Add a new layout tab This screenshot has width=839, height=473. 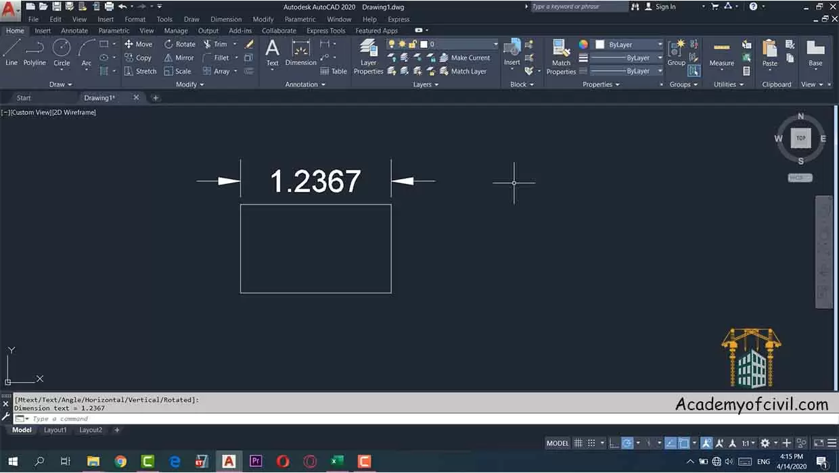coord(116,430)
